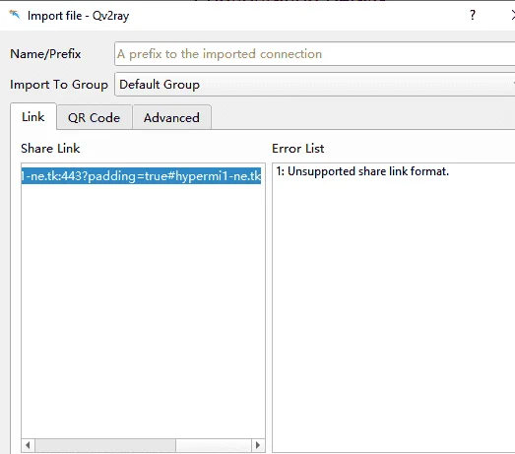The image size is (515, 454).
Task: Click the Share Link scrollbar left arrow
Action: pos(28,445)
